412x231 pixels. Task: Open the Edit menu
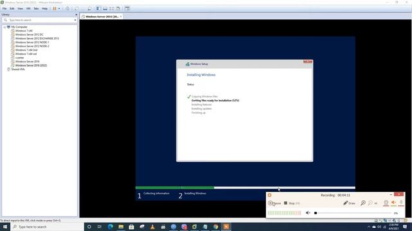(x=12, y=8)
